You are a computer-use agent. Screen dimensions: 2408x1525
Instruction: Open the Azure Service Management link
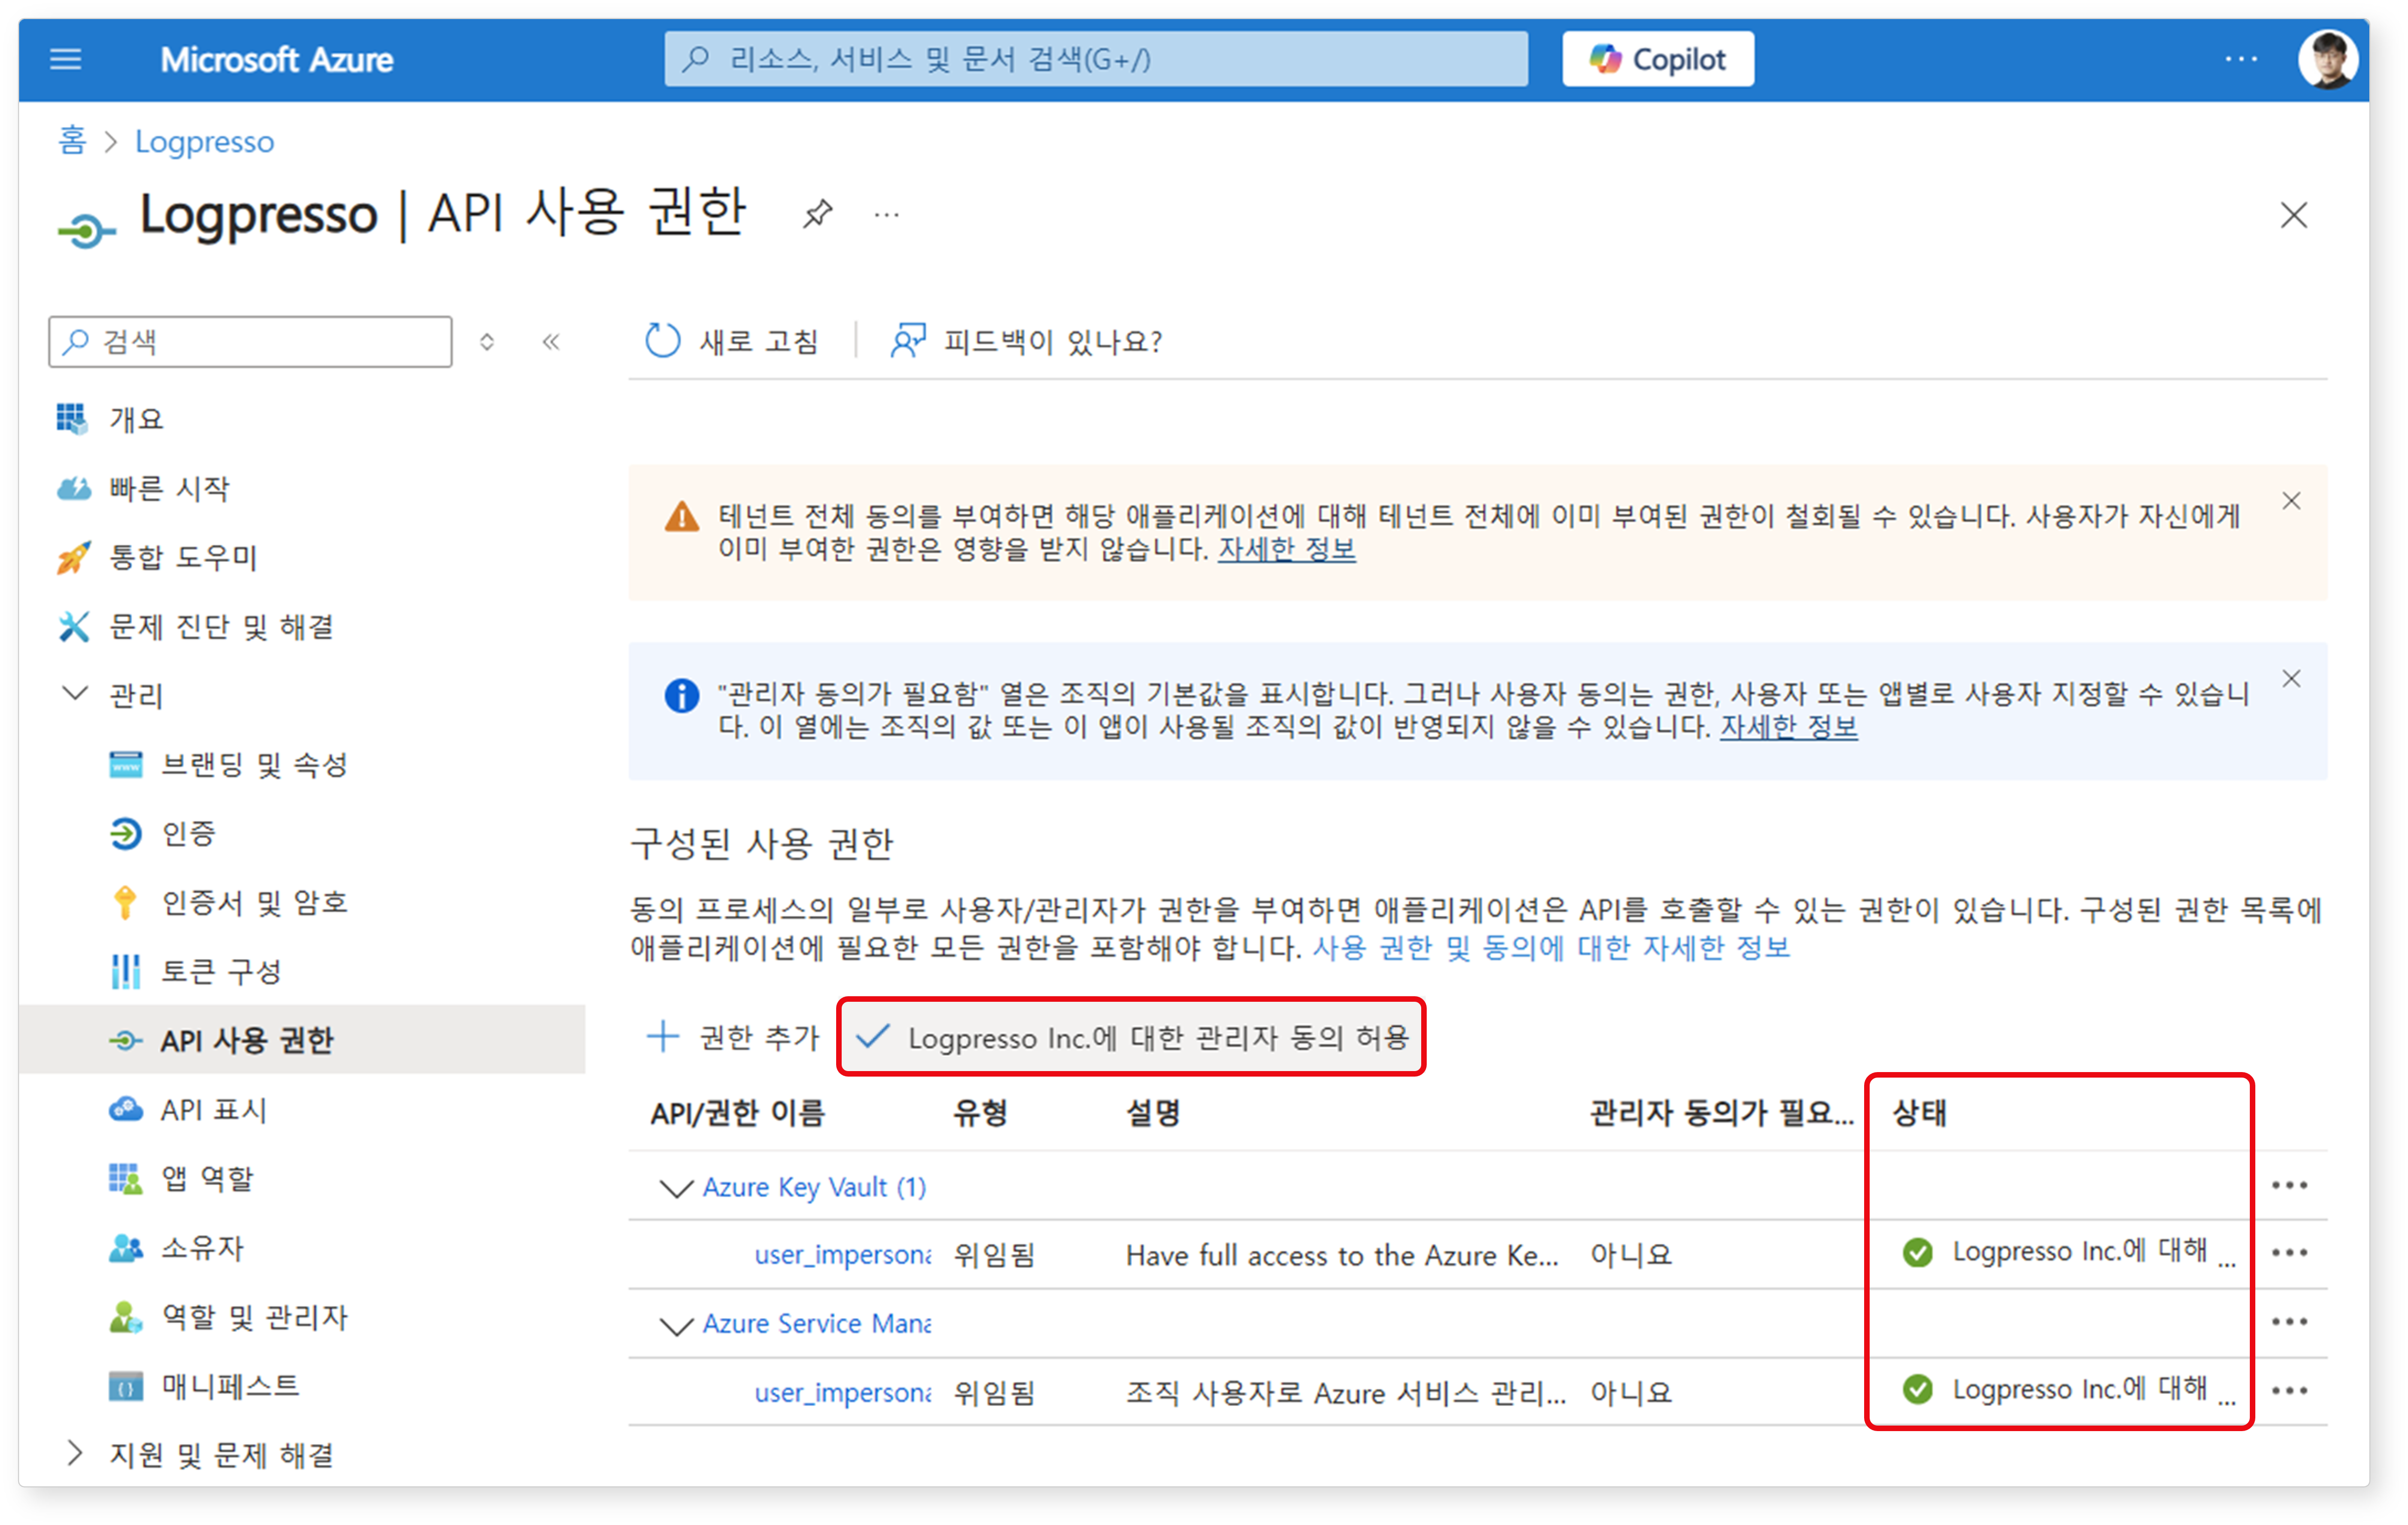click(816, 1324)
